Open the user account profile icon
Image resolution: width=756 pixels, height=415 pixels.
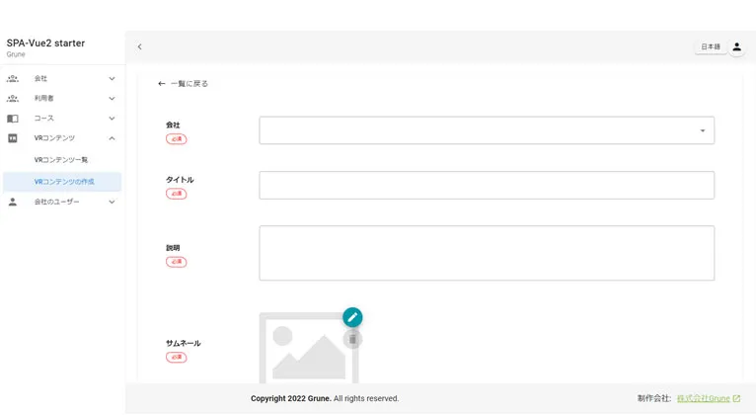[736, 46]
